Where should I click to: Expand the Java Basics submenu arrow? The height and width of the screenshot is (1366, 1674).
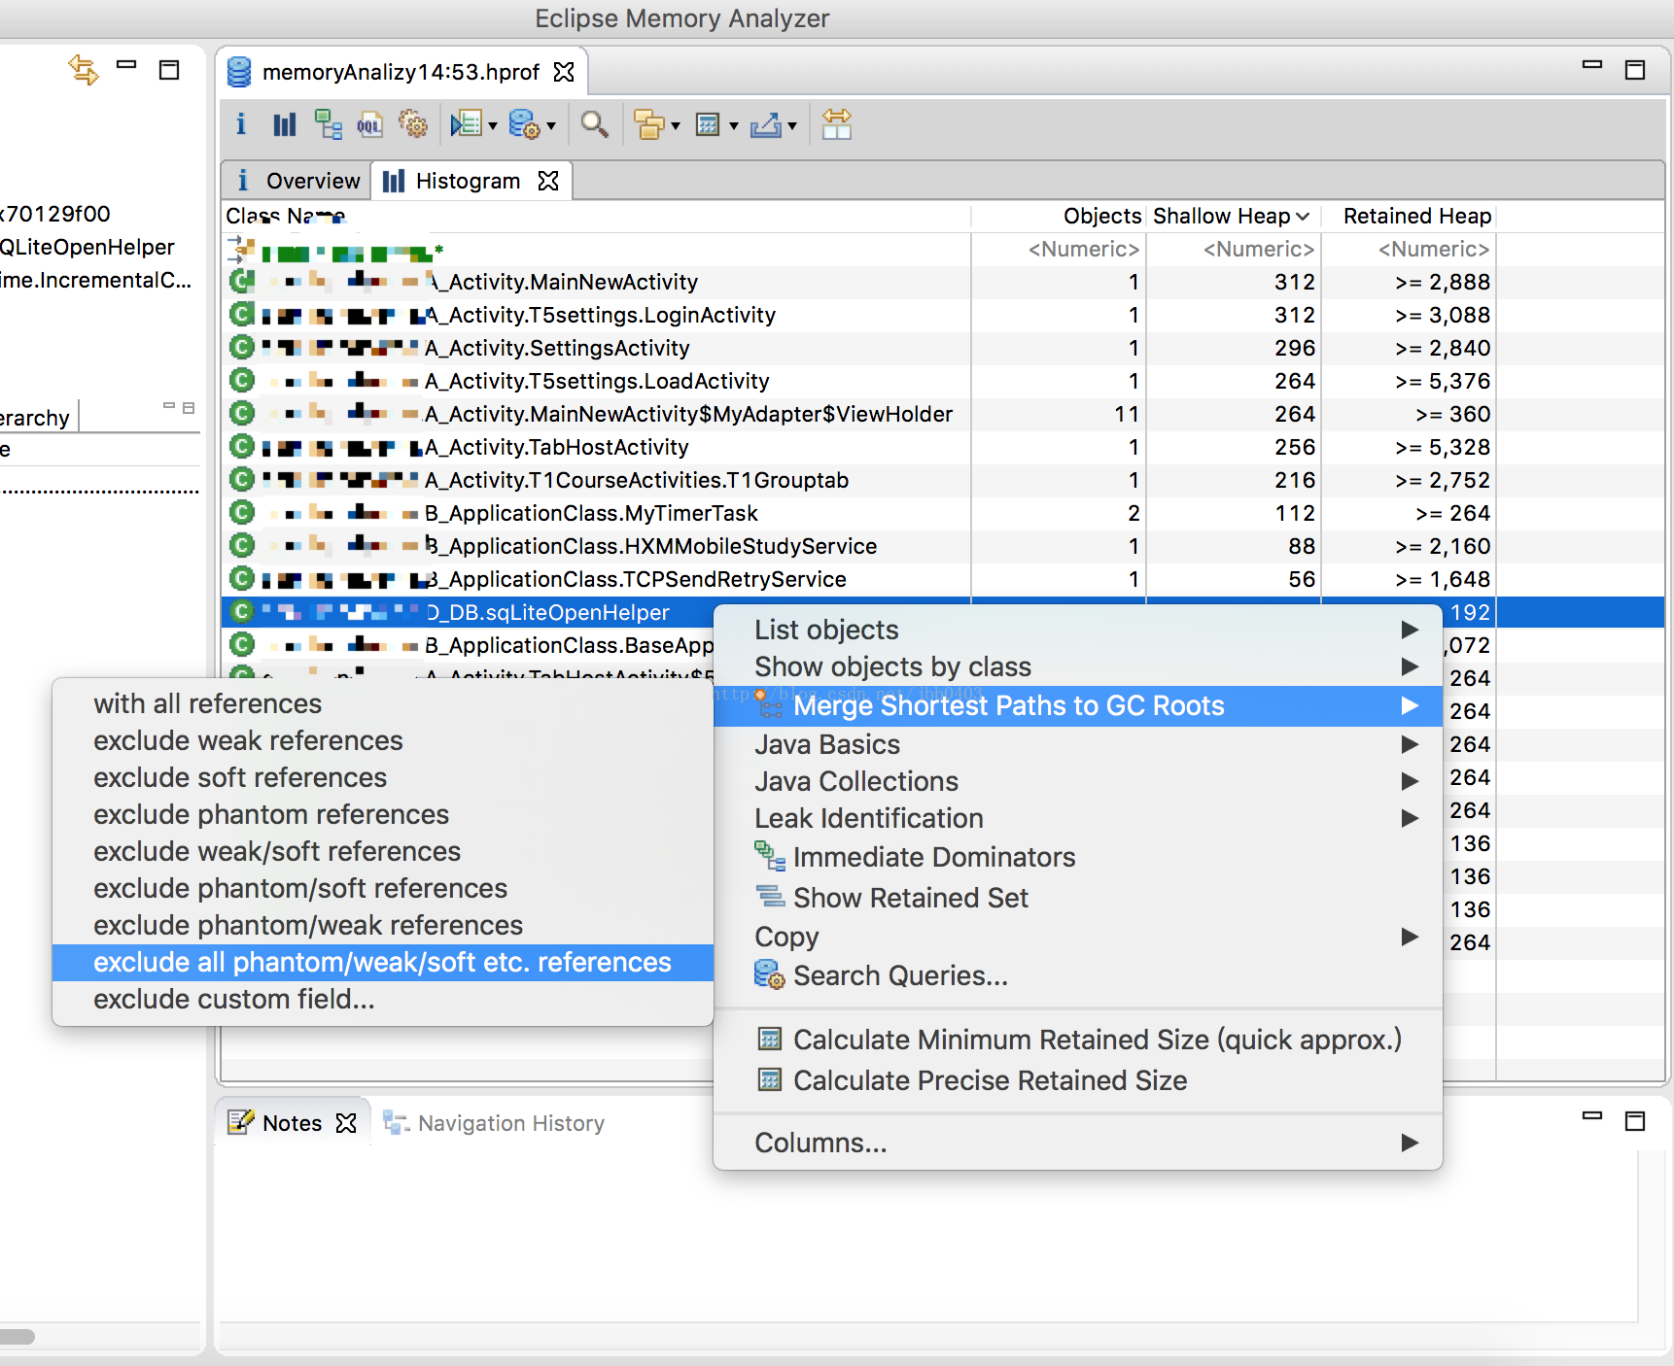[x=1410, y=744]
